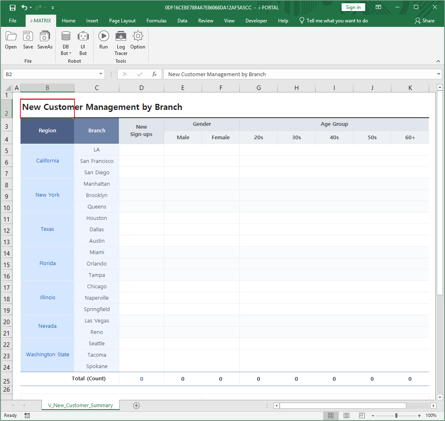Expand the formula bar
This screenshot has height=421, width=445.
coord(438,74)
